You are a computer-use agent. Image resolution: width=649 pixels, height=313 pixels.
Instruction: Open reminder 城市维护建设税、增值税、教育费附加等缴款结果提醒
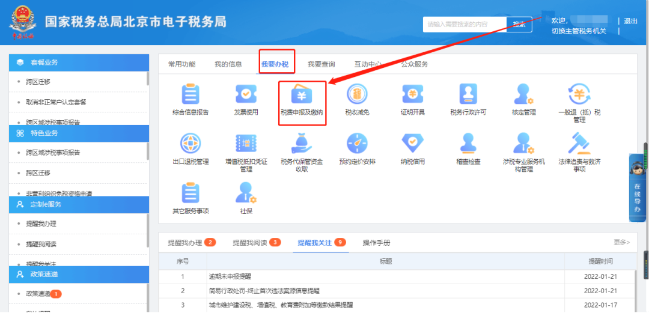coord(281,305)
